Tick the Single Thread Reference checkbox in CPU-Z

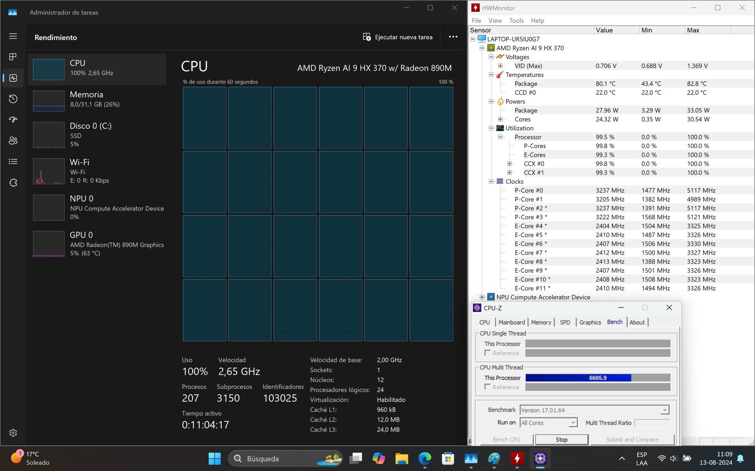click(488, 353)
